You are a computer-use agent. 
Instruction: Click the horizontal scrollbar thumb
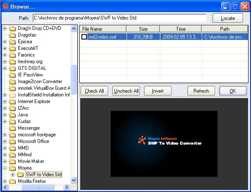pyautogui.click(x=38, y=187)
